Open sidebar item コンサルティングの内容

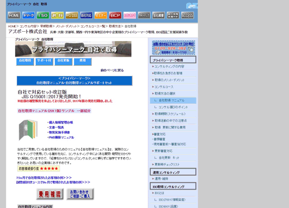click(x=169, y=66)
